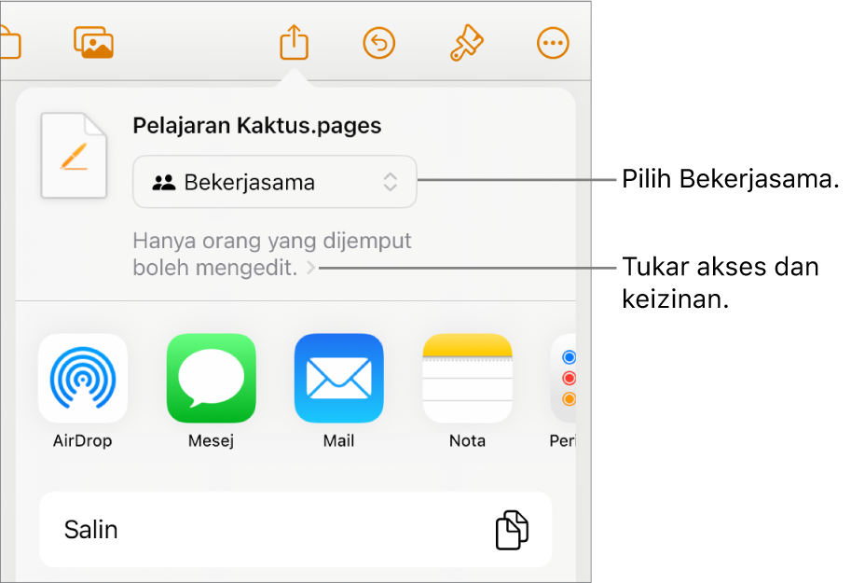This screenshot has height=583, width=851.
Task: Expand access settings chevron after mengedit
Action: tap(310, 268)
